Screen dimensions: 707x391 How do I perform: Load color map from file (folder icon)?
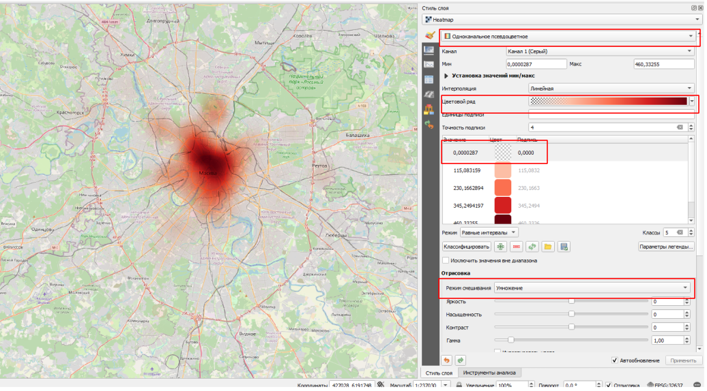pyautogui.click(x=548, y=247)
